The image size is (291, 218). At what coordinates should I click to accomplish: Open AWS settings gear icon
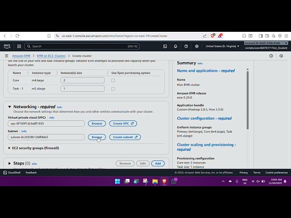(x=197, y=46)
